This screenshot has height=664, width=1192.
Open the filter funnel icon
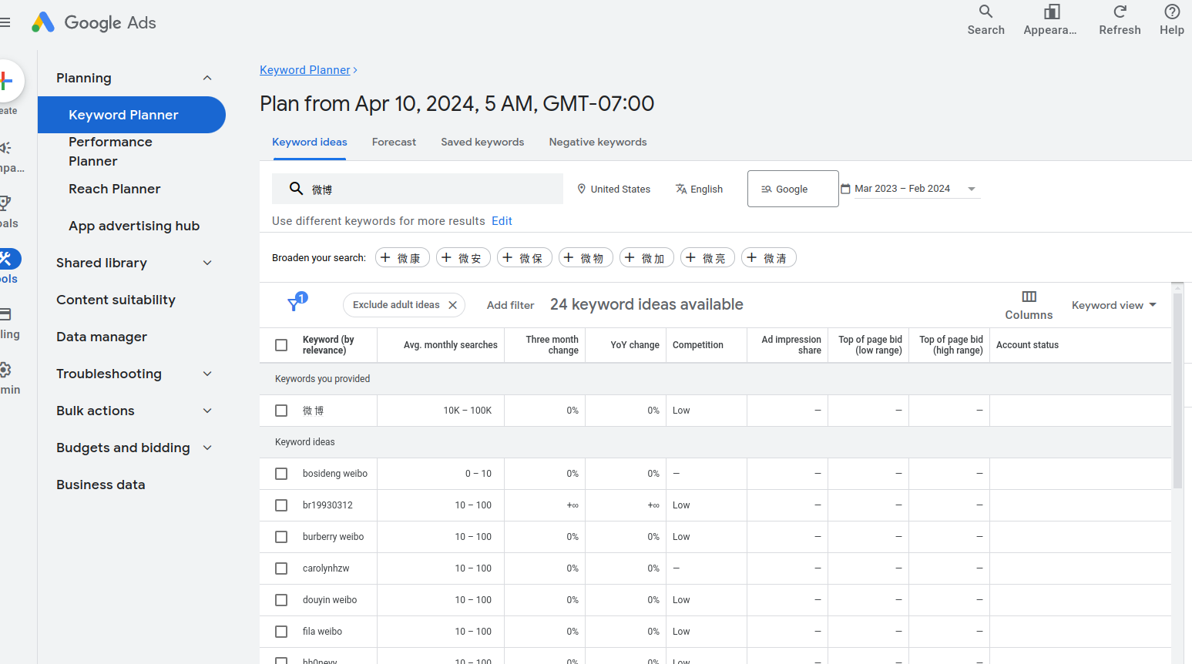pyautogui.click(x=296, y=303)
